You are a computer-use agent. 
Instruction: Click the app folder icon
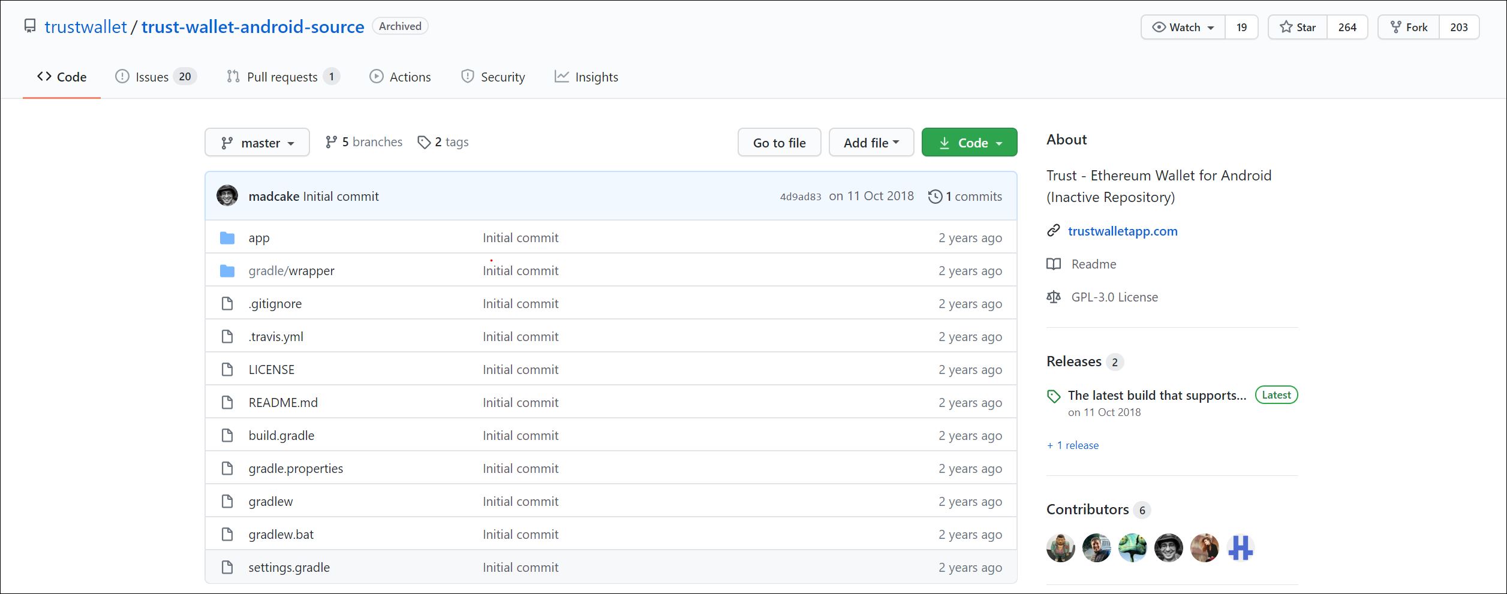point(227,238)
